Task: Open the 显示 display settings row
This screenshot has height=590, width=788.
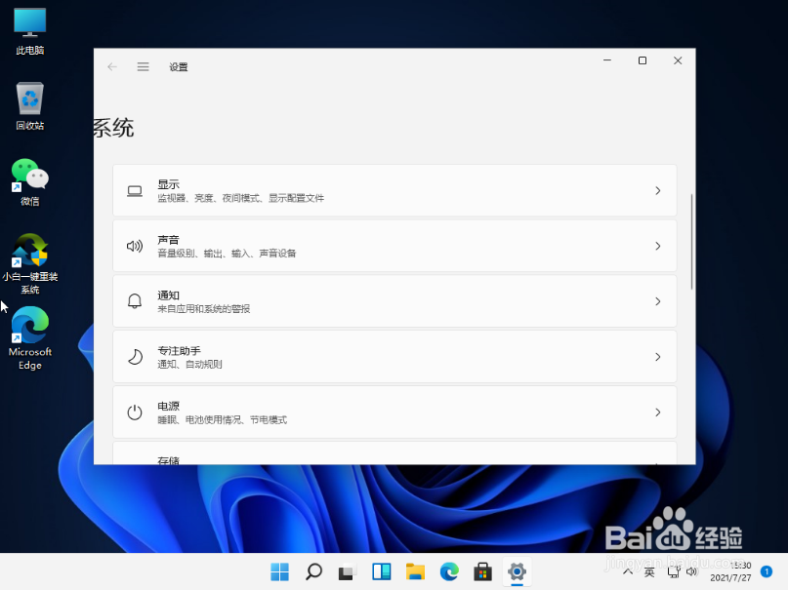Action: click(394, 190)
